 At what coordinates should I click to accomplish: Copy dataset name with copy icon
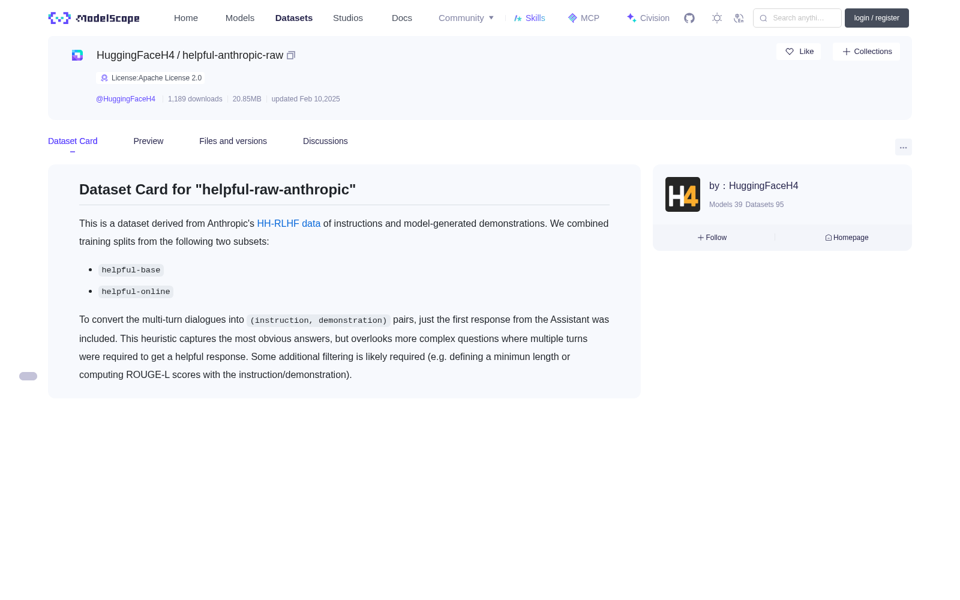291,55
